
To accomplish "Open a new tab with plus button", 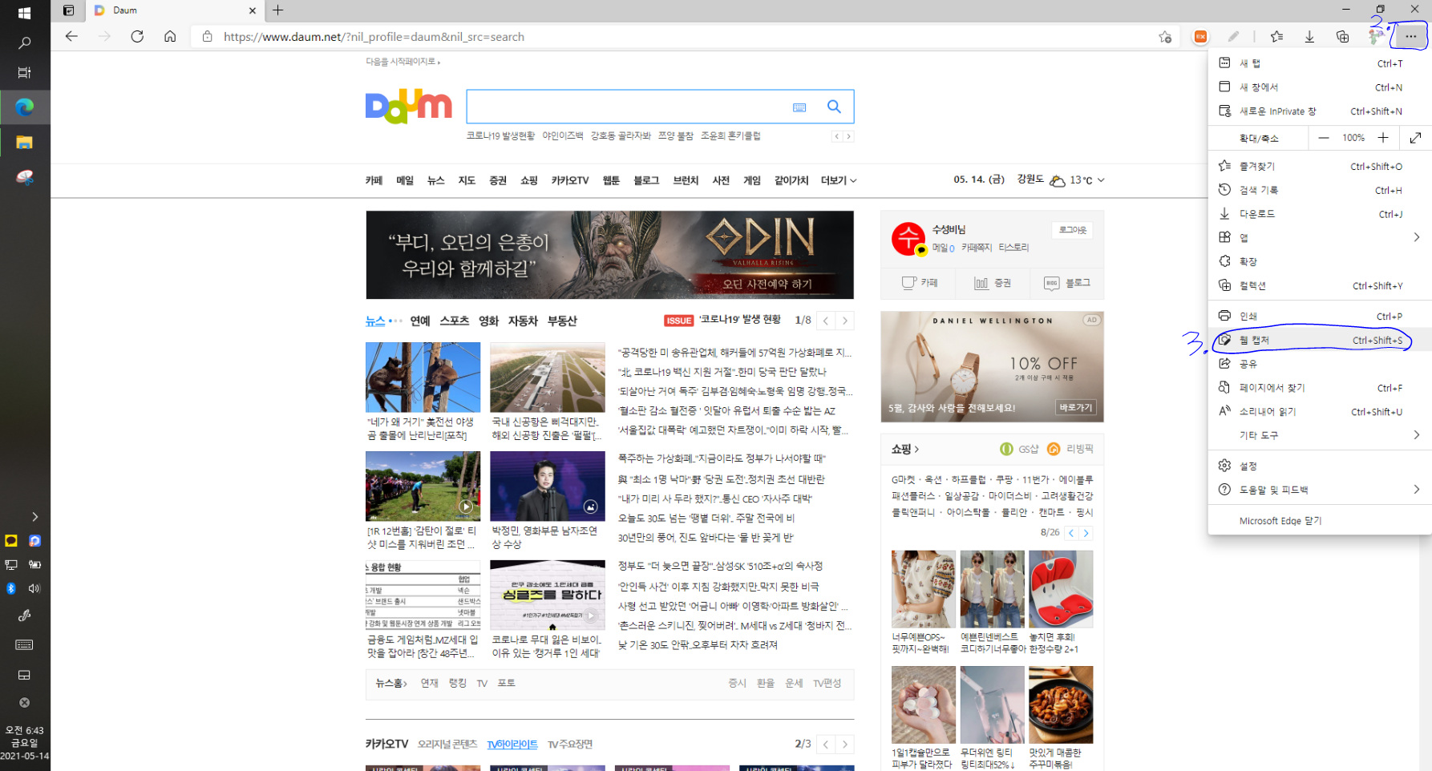I will point(278,10).
